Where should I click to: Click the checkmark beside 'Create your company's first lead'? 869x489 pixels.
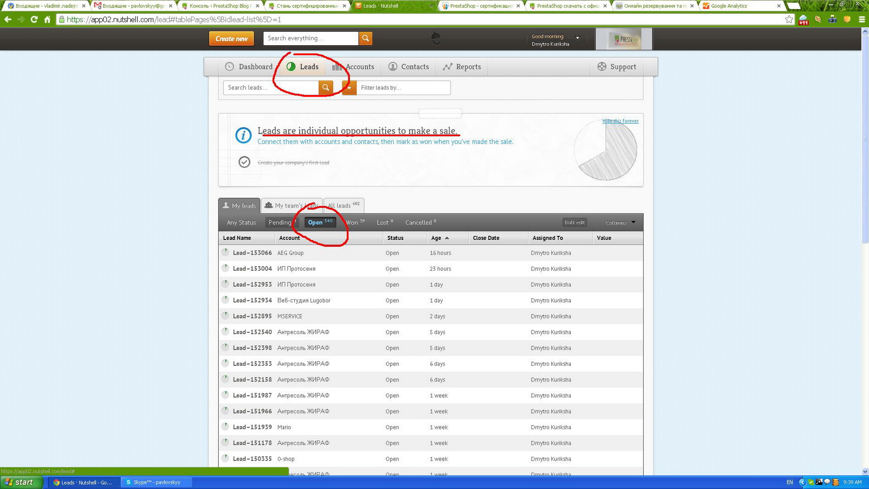click(x=244, y=162)
